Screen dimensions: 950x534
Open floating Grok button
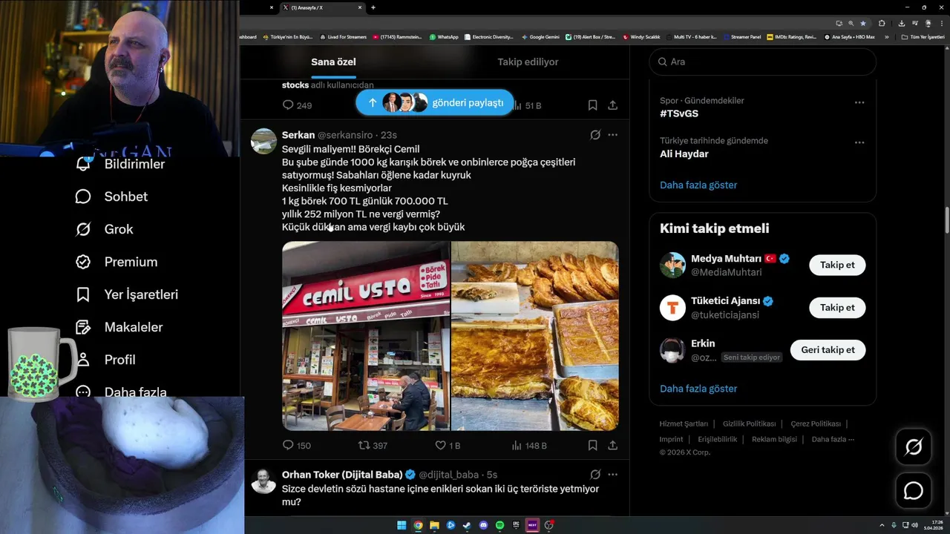click(914, 446)
